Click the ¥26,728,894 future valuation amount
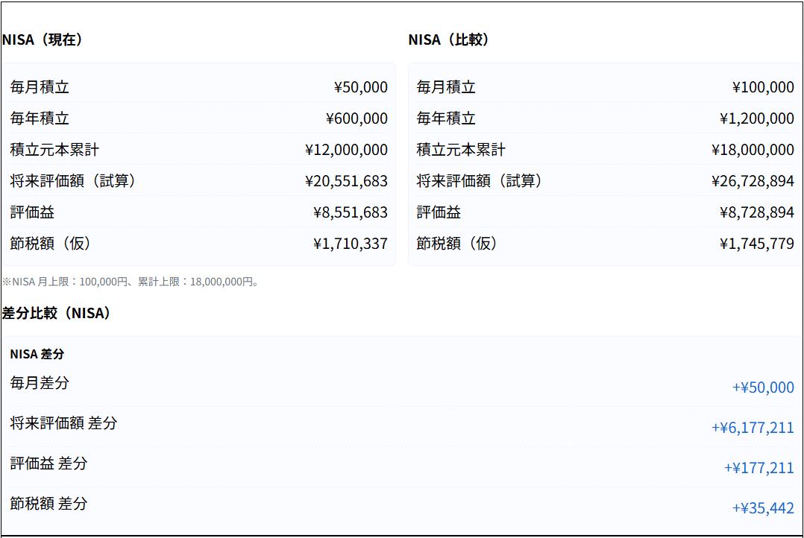The height and width of the screenshot is (538, 804). coord(753,181)
